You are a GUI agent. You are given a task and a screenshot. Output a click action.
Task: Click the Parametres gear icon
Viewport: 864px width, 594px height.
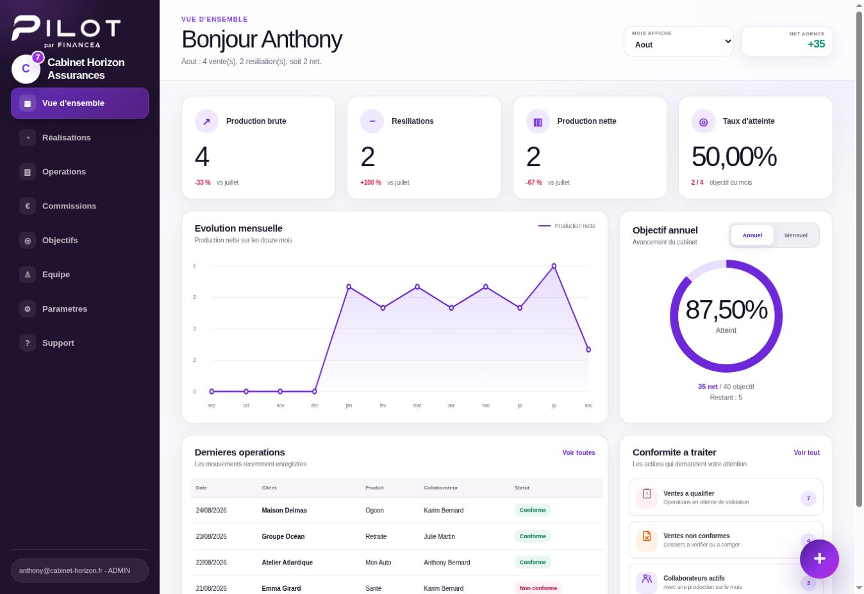point(28,309)
